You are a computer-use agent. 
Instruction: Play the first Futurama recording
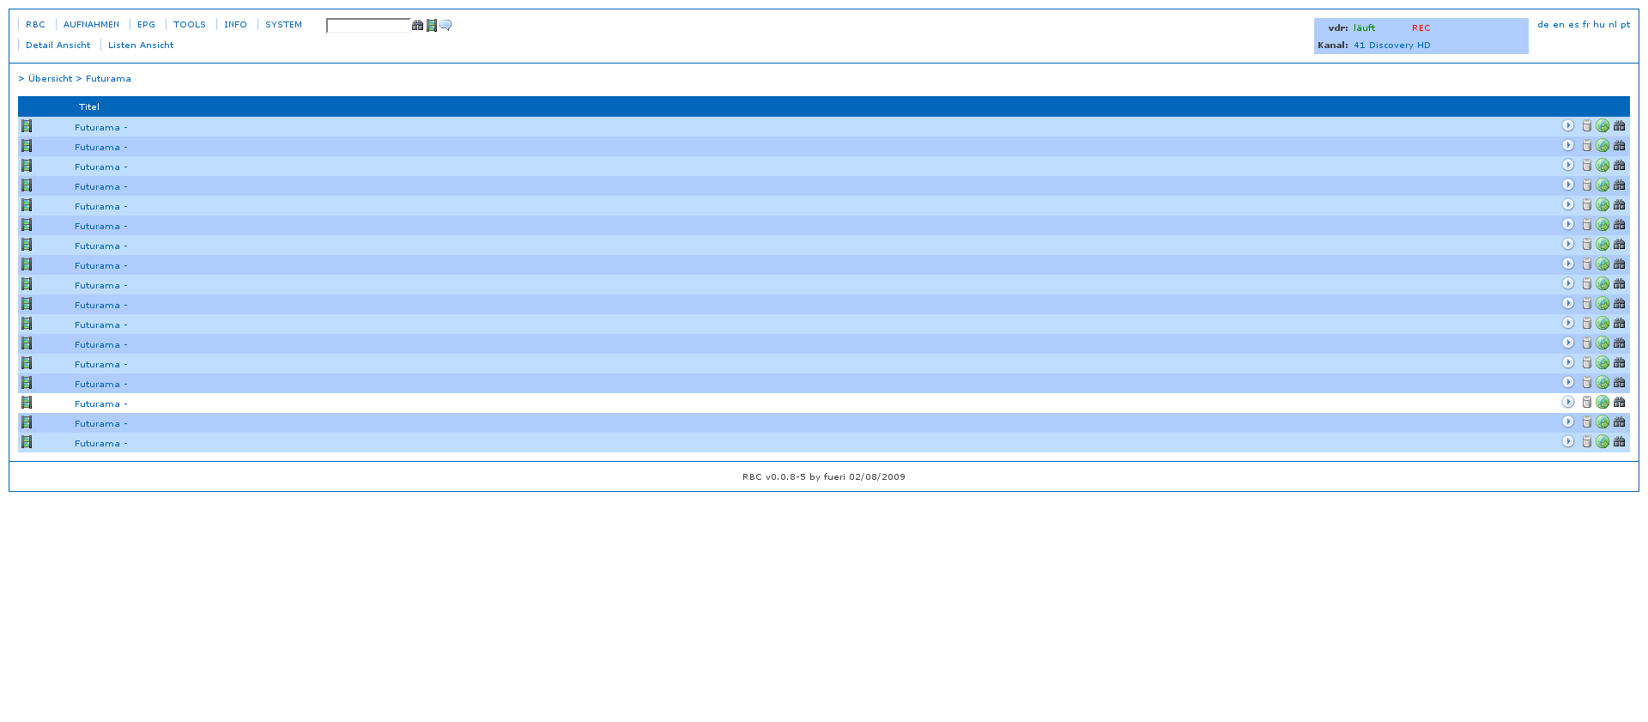point(1568,125)
